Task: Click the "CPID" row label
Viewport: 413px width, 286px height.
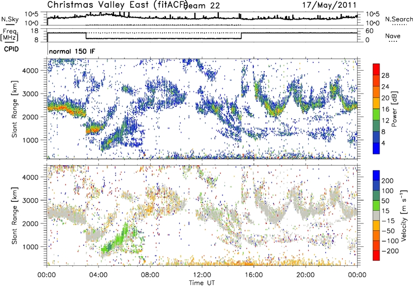Action: pos(11,49)
